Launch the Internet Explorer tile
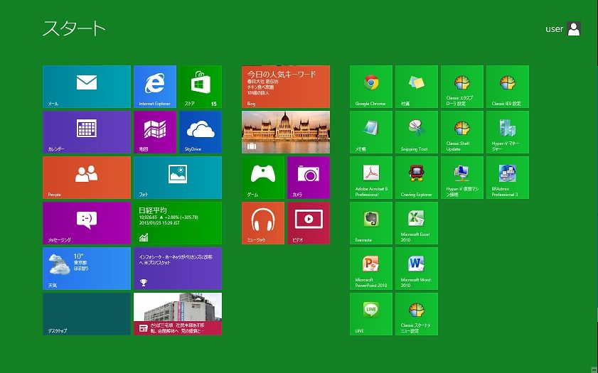 tap(155, 87)
